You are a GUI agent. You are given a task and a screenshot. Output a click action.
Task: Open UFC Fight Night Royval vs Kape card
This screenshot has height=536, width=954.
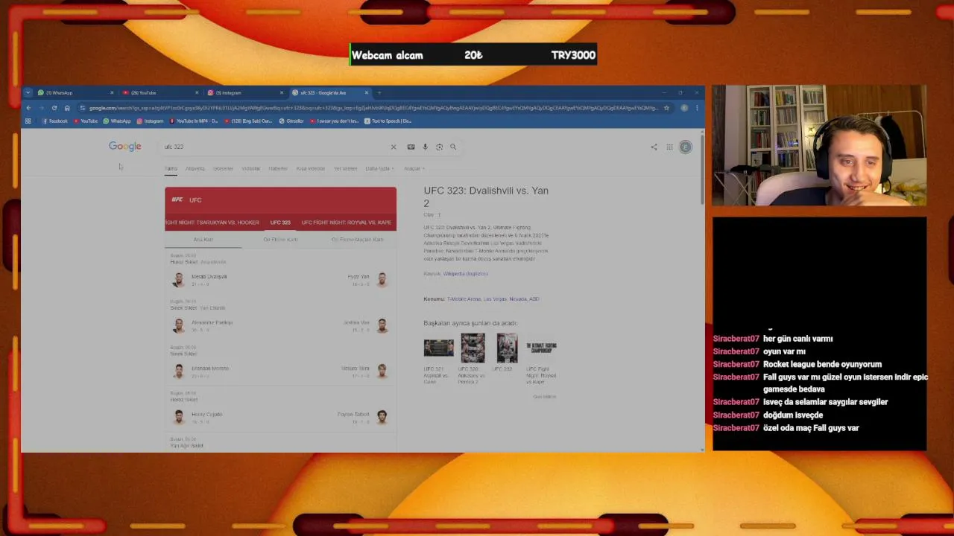[x=541, y=360]
